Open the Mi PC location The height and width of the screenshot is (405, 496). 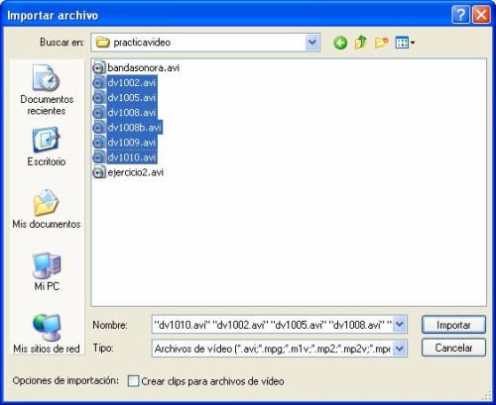(x=47, y=271)
